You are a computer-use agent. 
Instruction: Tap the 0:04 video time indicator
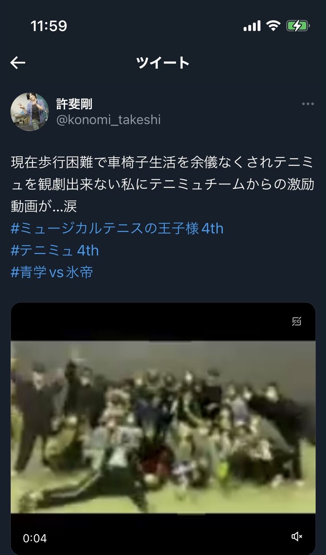coord(35,539)
